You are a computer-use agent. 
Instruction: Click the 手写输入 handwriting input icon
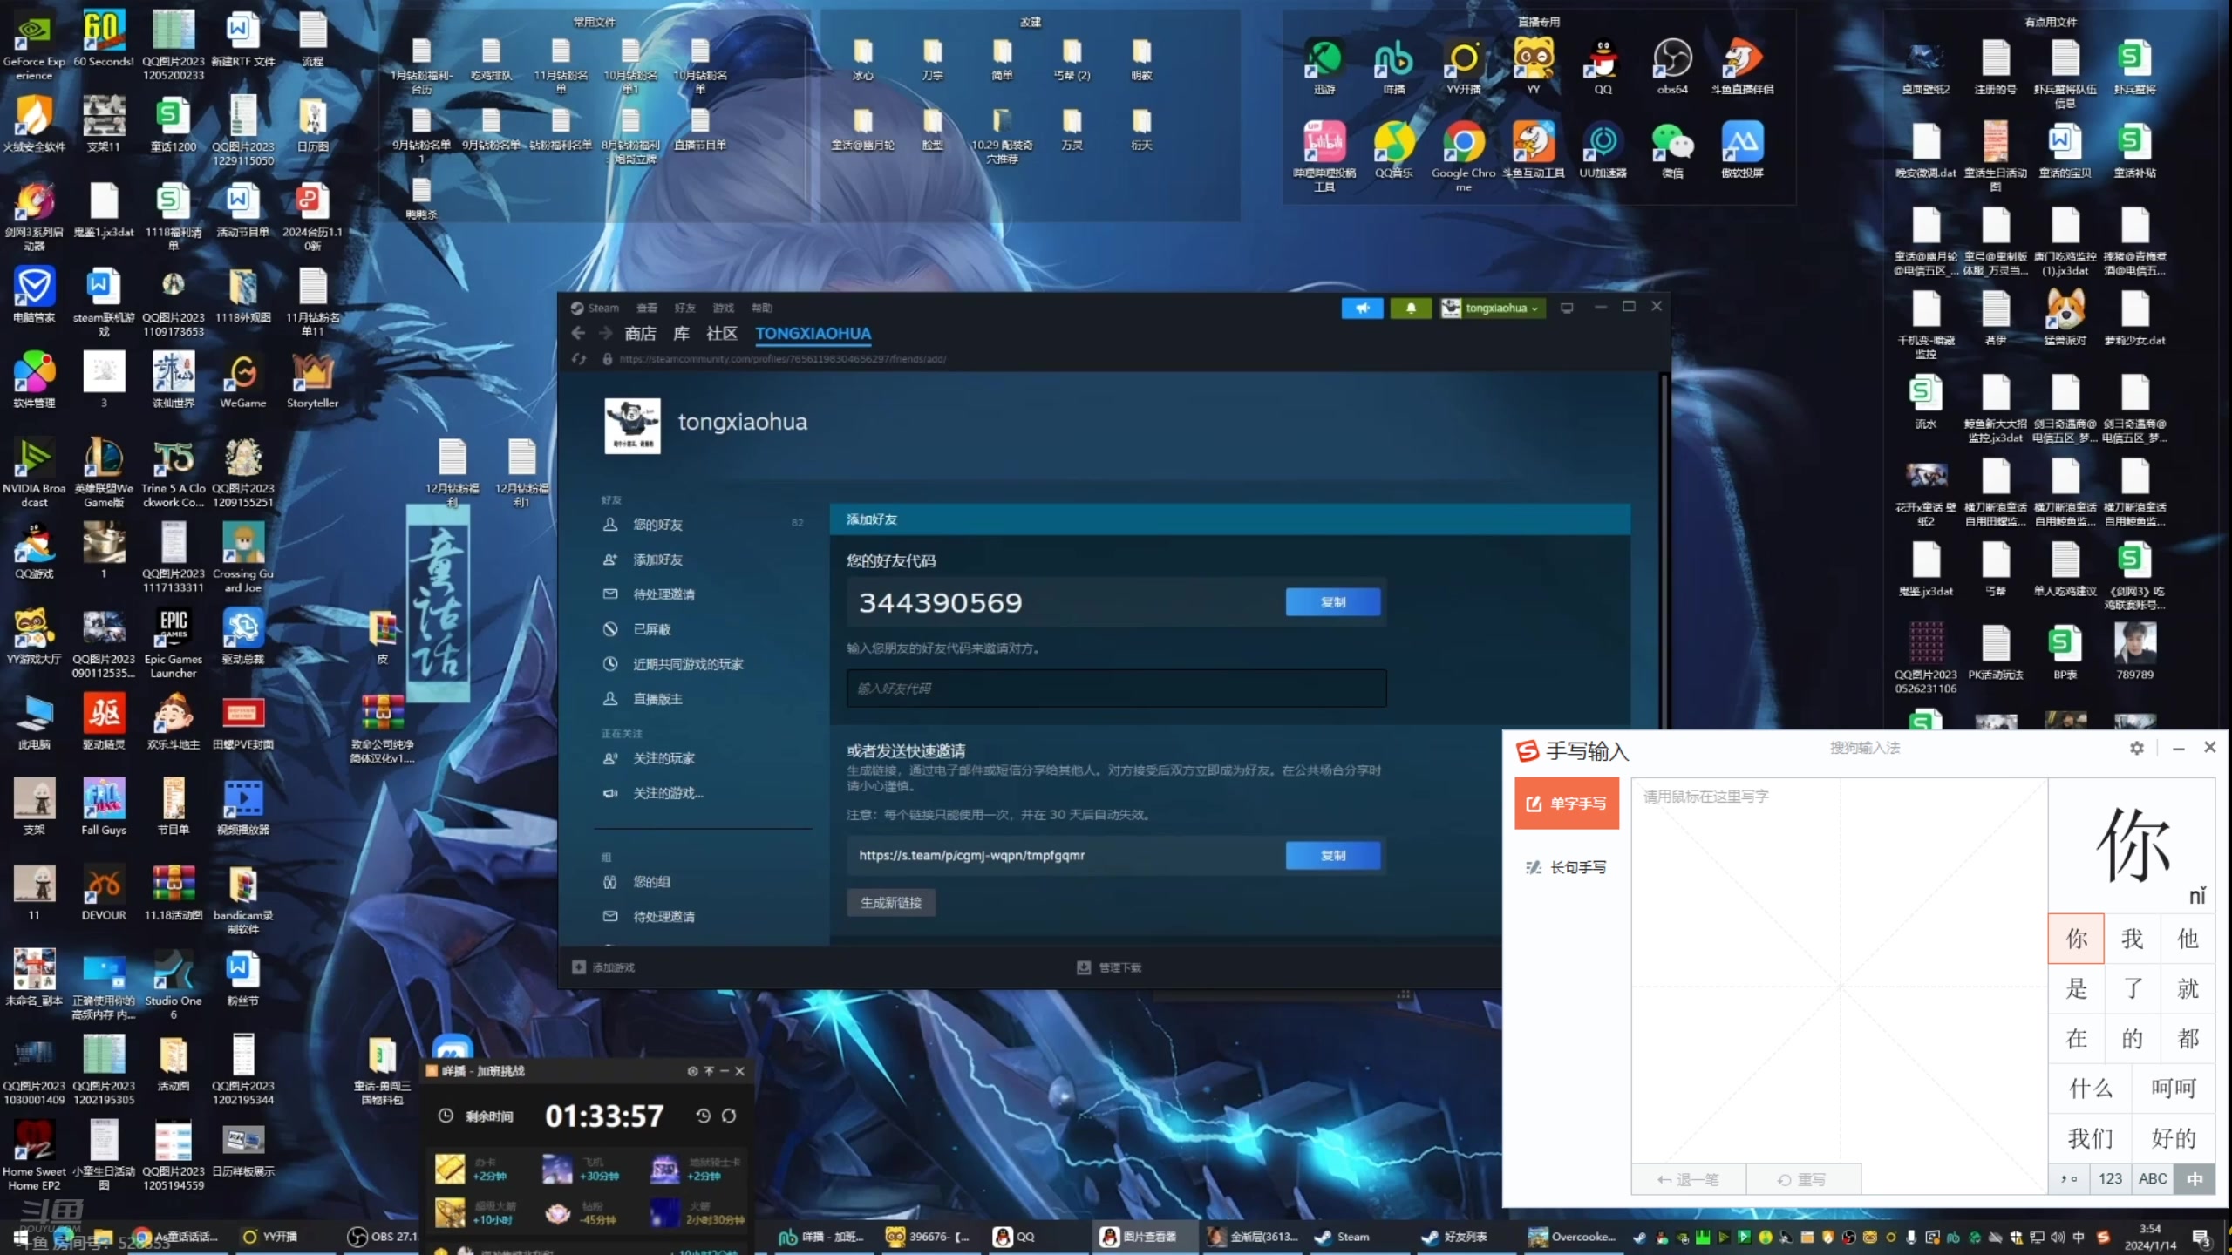pyautogui.click(x=1527, y=750)
